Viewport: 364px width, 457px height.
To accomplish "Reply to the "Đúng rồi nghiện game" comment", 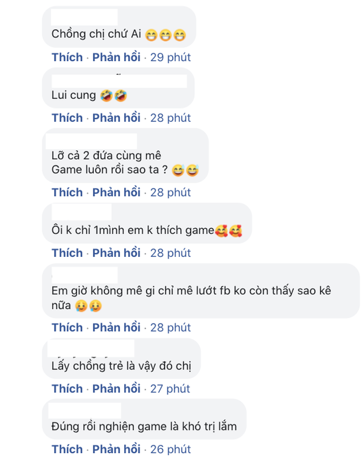I will pos(116,449).
